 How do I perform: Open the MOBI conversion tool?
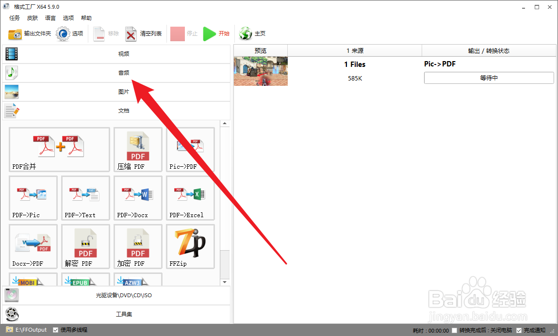33,279
